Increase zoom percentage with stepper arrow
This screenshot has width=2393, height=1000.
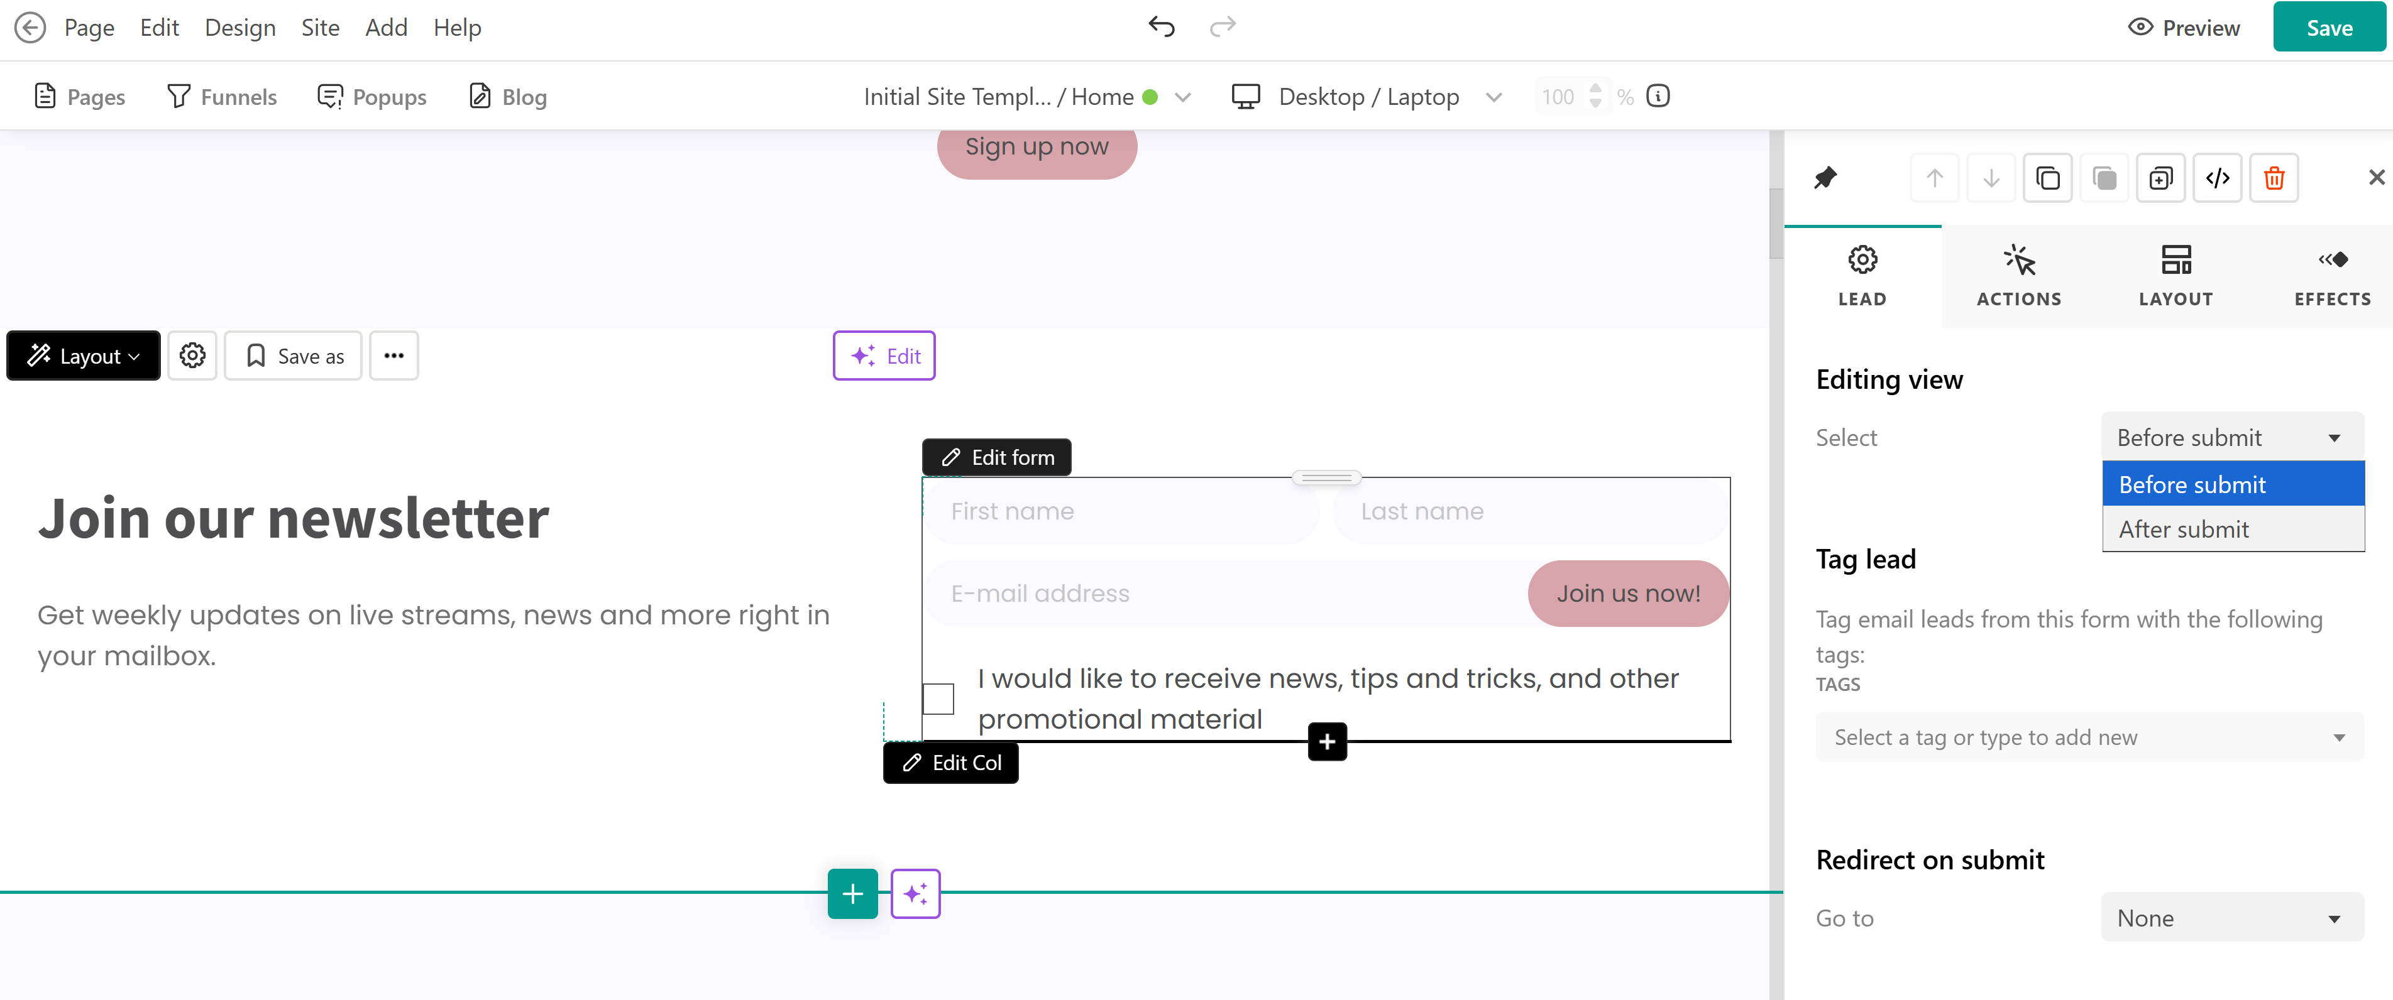(1595, 88)
